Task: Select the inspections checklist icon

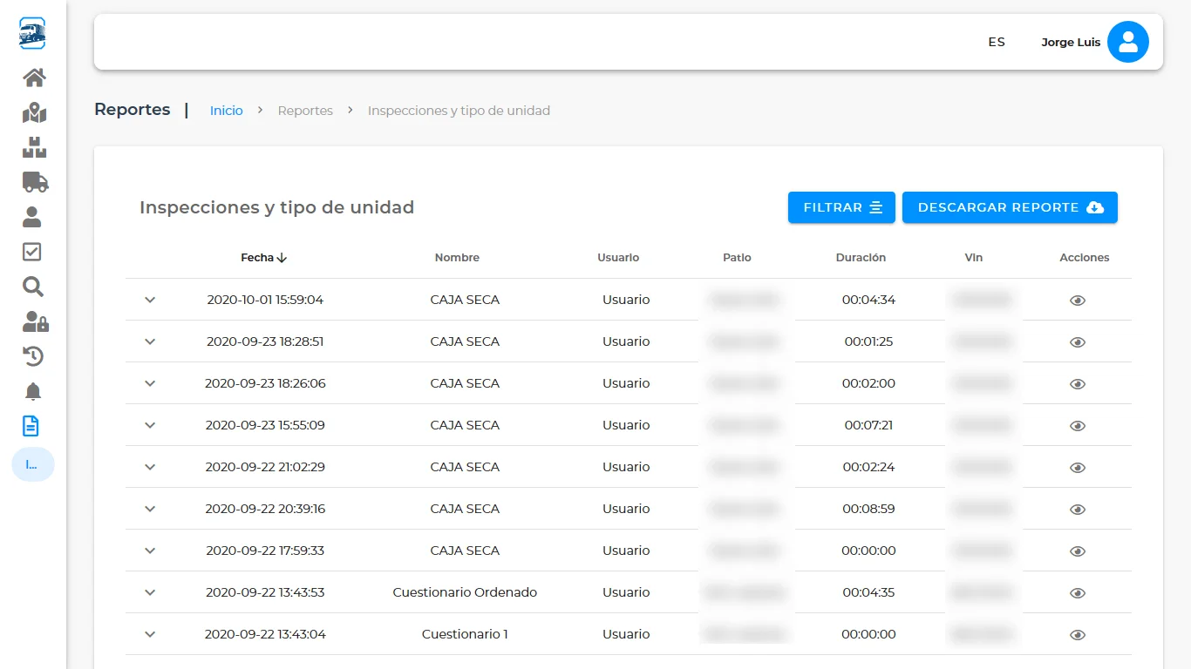Action: point(32,252)
